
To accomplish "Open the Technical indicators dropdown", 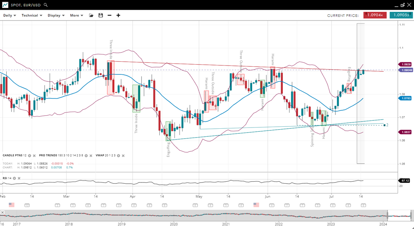I will 32,16.
